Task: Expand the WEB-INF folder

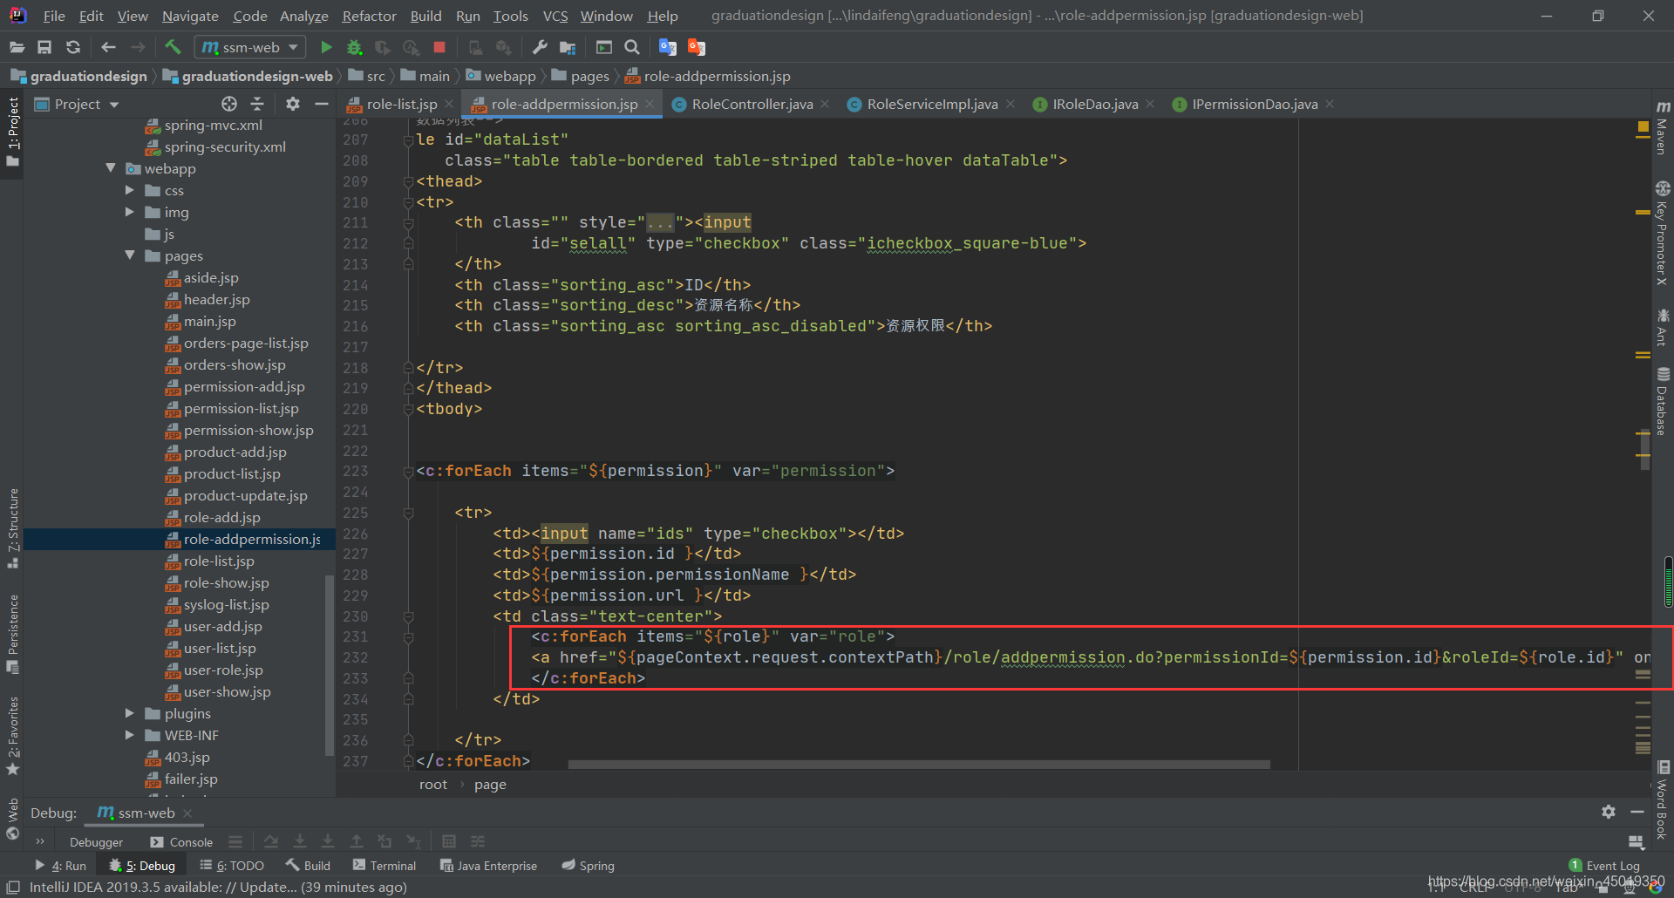Action: click(130, 735)
